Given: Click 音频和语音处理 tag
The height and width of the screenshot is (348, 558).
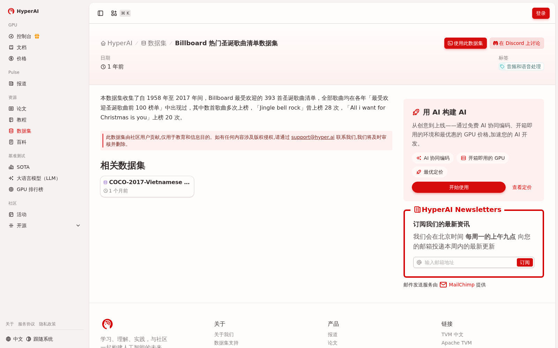Looking at the screenshot, I should pos(521,66).
